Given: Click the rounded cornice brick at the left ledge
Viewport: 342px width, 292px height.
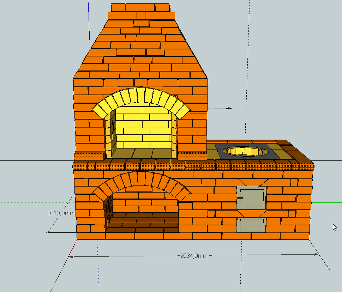Looking at the screenshot, I should [x=90, y=155].
